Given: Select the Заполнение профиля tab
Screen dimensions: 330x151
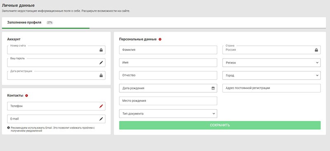Looking at the screenshot, I should pyautogui.click(x=24, y=22).
